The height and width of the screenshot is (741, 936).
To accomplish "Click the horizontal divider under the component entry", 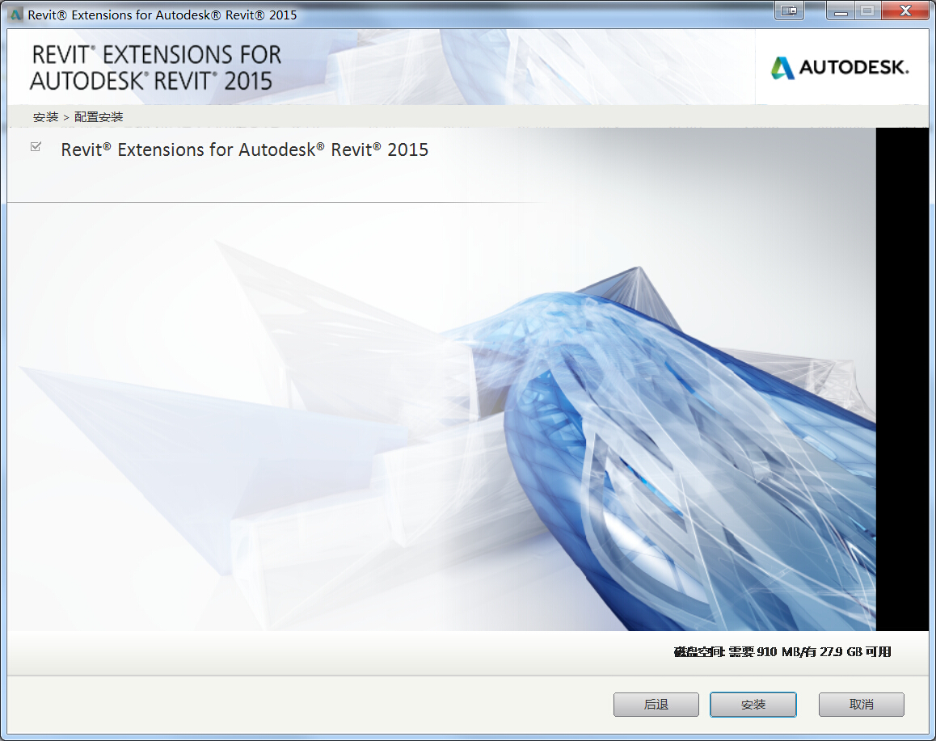I will [x=275, y=202].
